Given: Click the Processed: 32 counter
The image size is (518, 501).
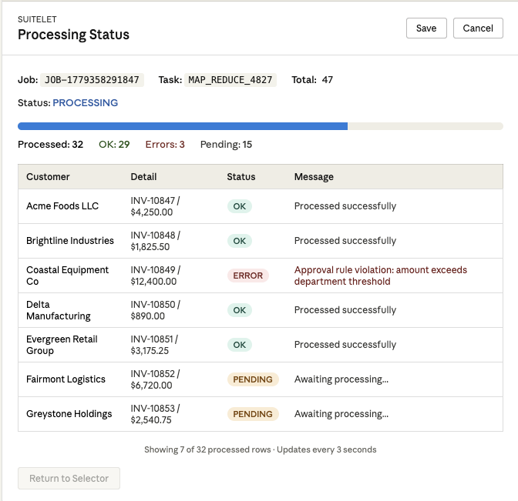Looking at the screenshot, I should (51, 145).
